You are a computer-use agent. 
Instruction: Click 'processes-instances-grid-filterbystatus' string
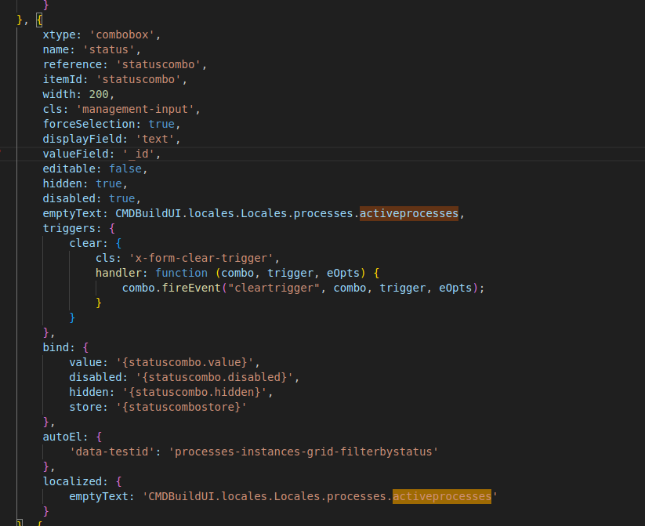tap(303, 452)
